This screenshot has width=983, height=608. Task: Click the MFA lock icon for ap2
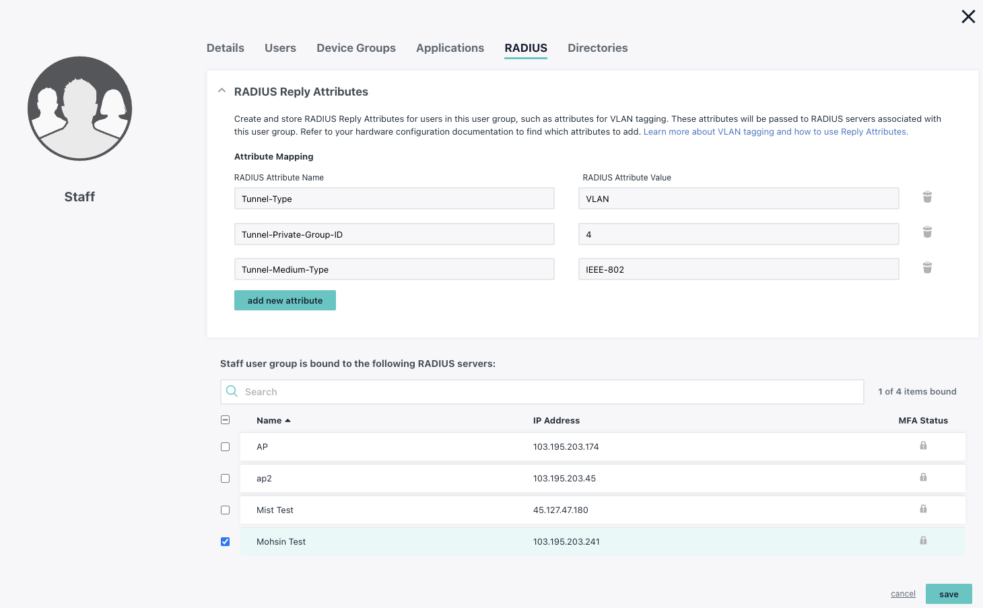click(923, 477)
